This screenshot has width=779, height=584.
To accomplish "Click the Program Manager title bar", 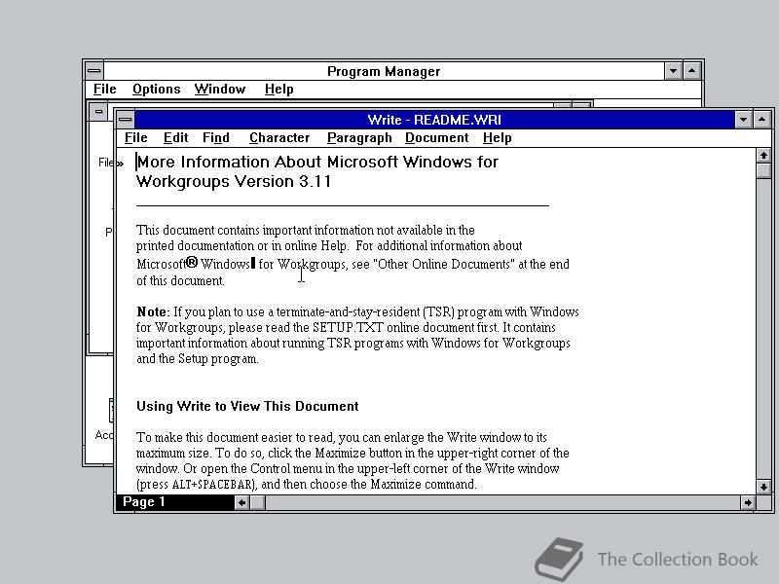I will click(x=384, y=71).
